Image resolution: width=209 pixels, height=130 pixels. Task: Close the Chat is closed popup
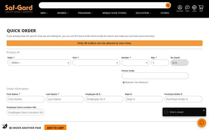[204, 110]
